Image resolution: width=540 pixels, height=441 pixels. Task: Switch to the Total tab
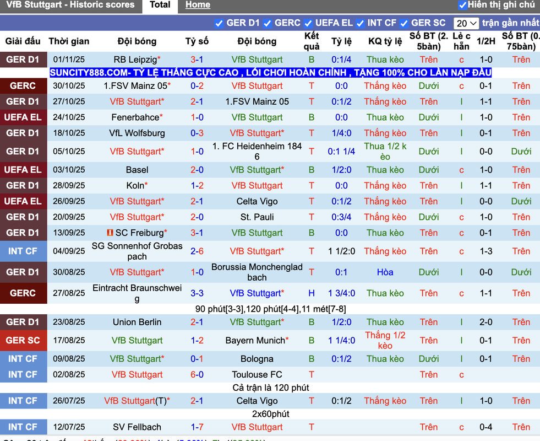pos(160,5)
